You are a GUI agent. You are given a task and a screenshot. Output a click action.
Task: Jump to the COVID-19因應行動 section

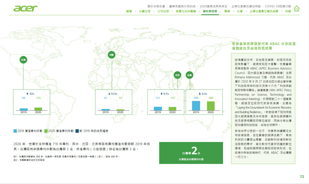[278, 6]
